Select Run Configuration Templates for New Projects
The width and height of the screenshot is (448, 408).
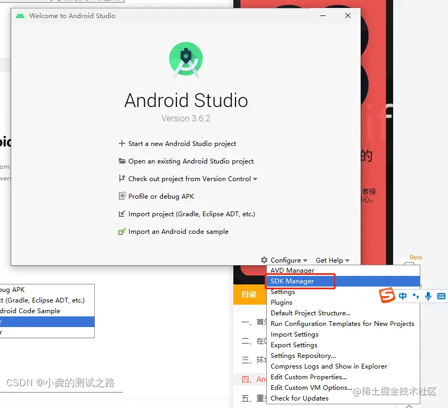343,324
